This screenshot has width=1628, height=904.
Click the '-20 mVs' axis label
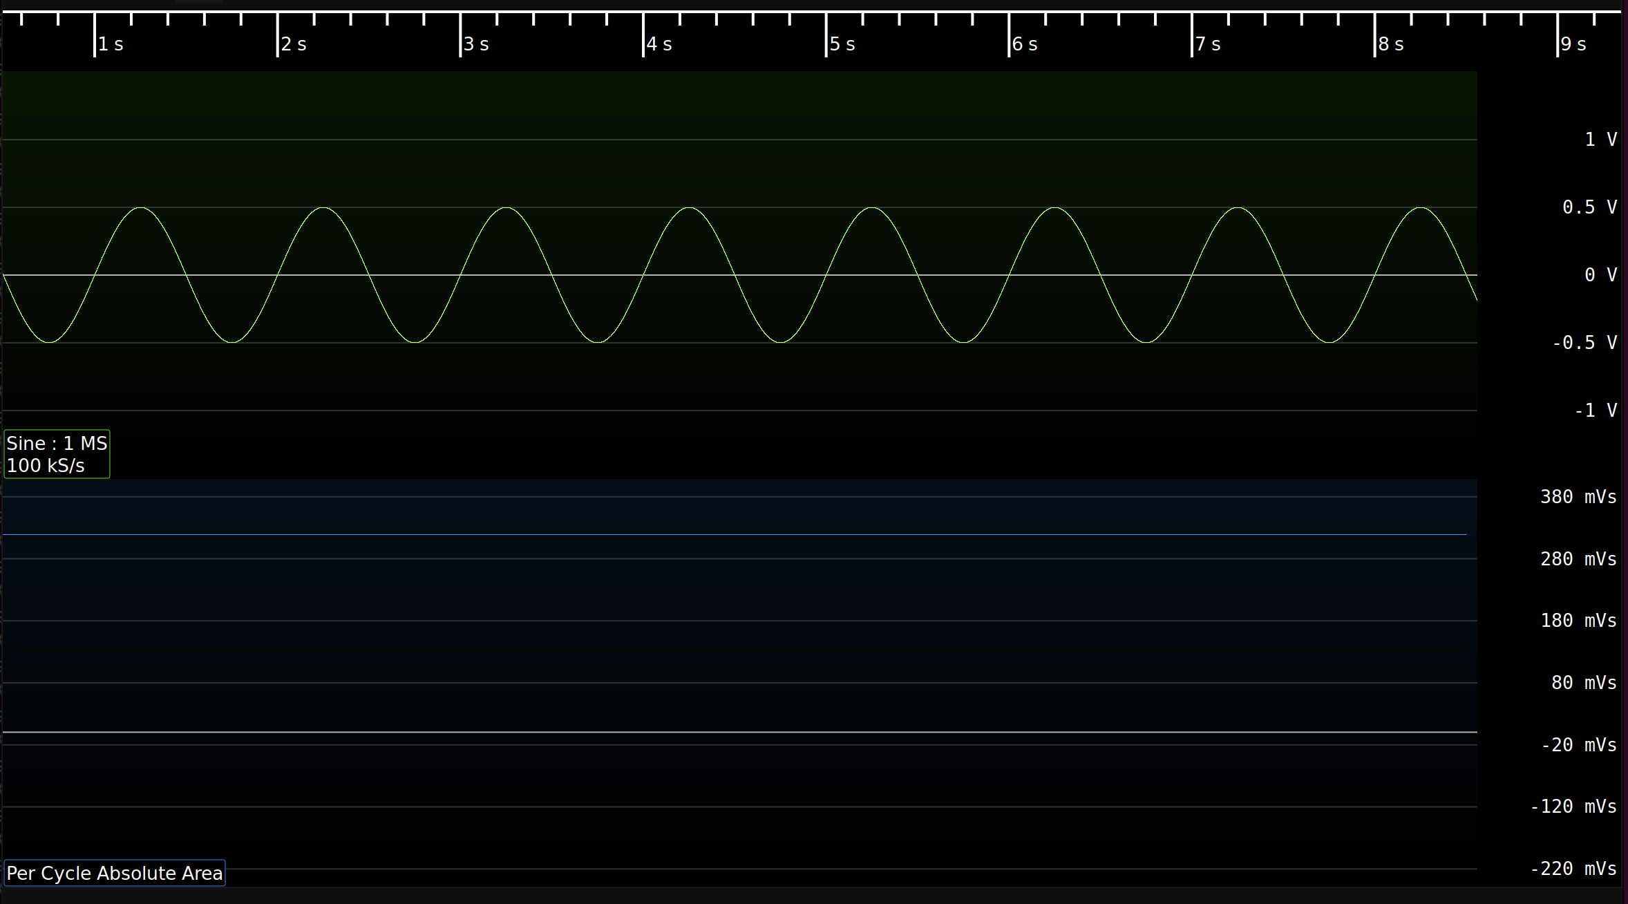click(1579, 745)
